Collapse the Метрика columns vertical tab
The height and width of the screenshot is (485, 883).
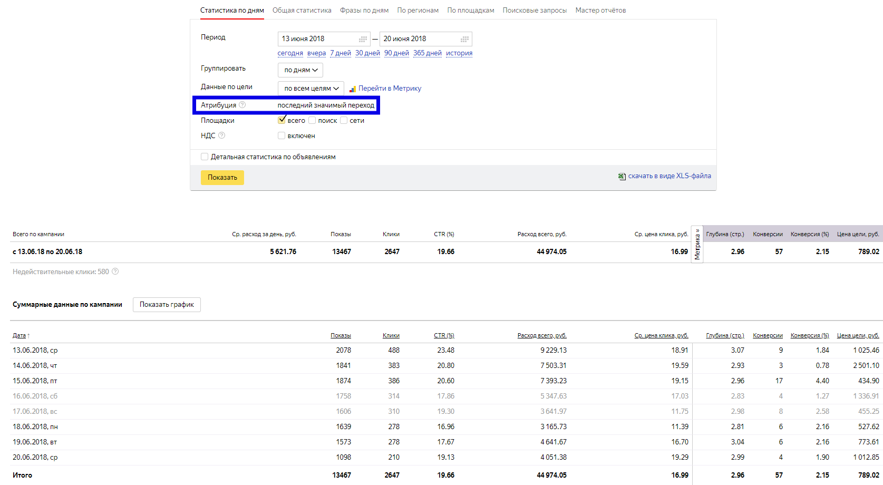[697, 245]
